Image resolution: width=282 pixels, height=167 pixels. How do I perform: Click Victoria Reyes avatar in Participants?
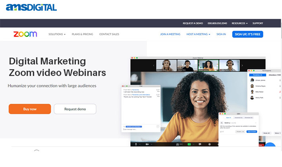click(x=252, y=86)
